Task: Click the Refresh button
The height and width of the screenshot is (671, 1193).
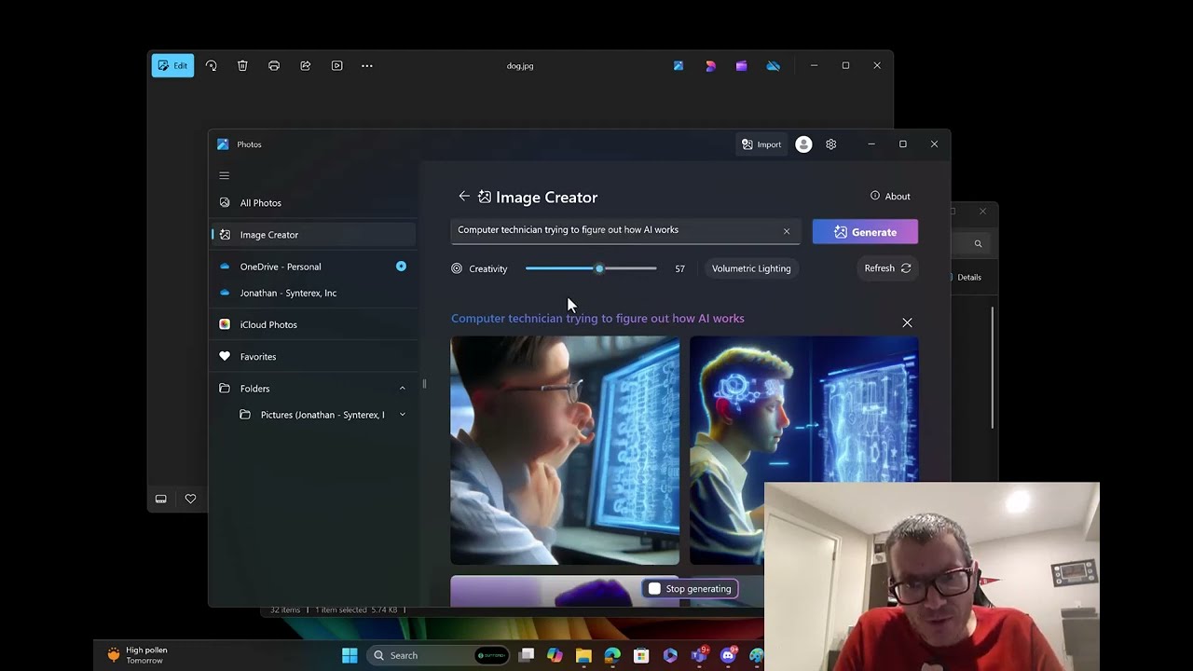Action: (887, 268)
